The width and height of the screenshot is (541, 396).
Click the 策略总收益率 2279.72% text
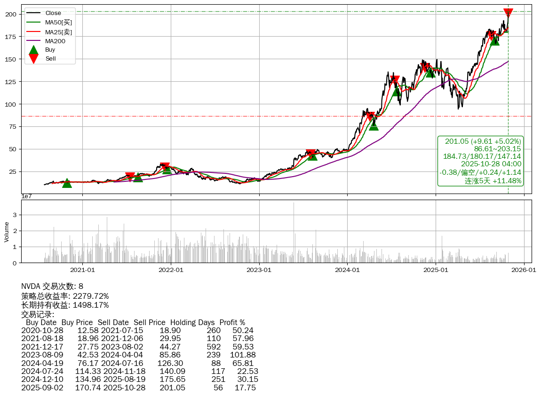(x=65, y=296)
